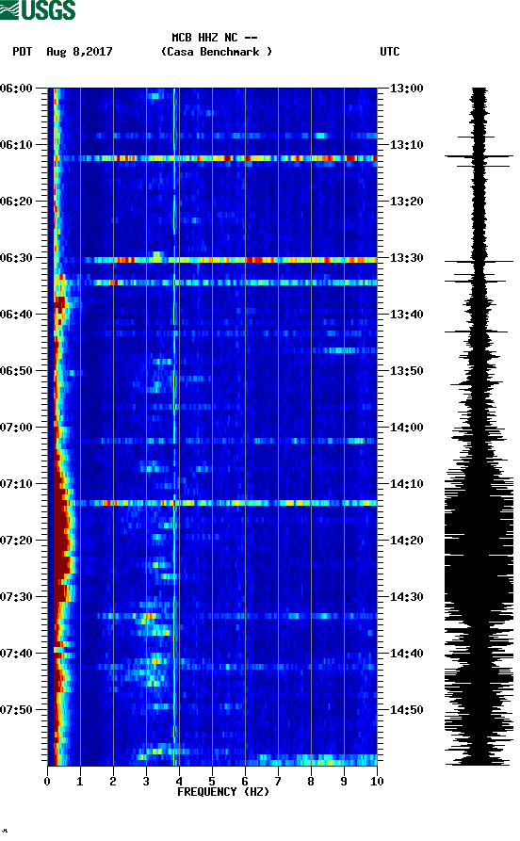Click the seismogram waveform trace at right
Screen dimensions: 520x841
tap(479, 427)
